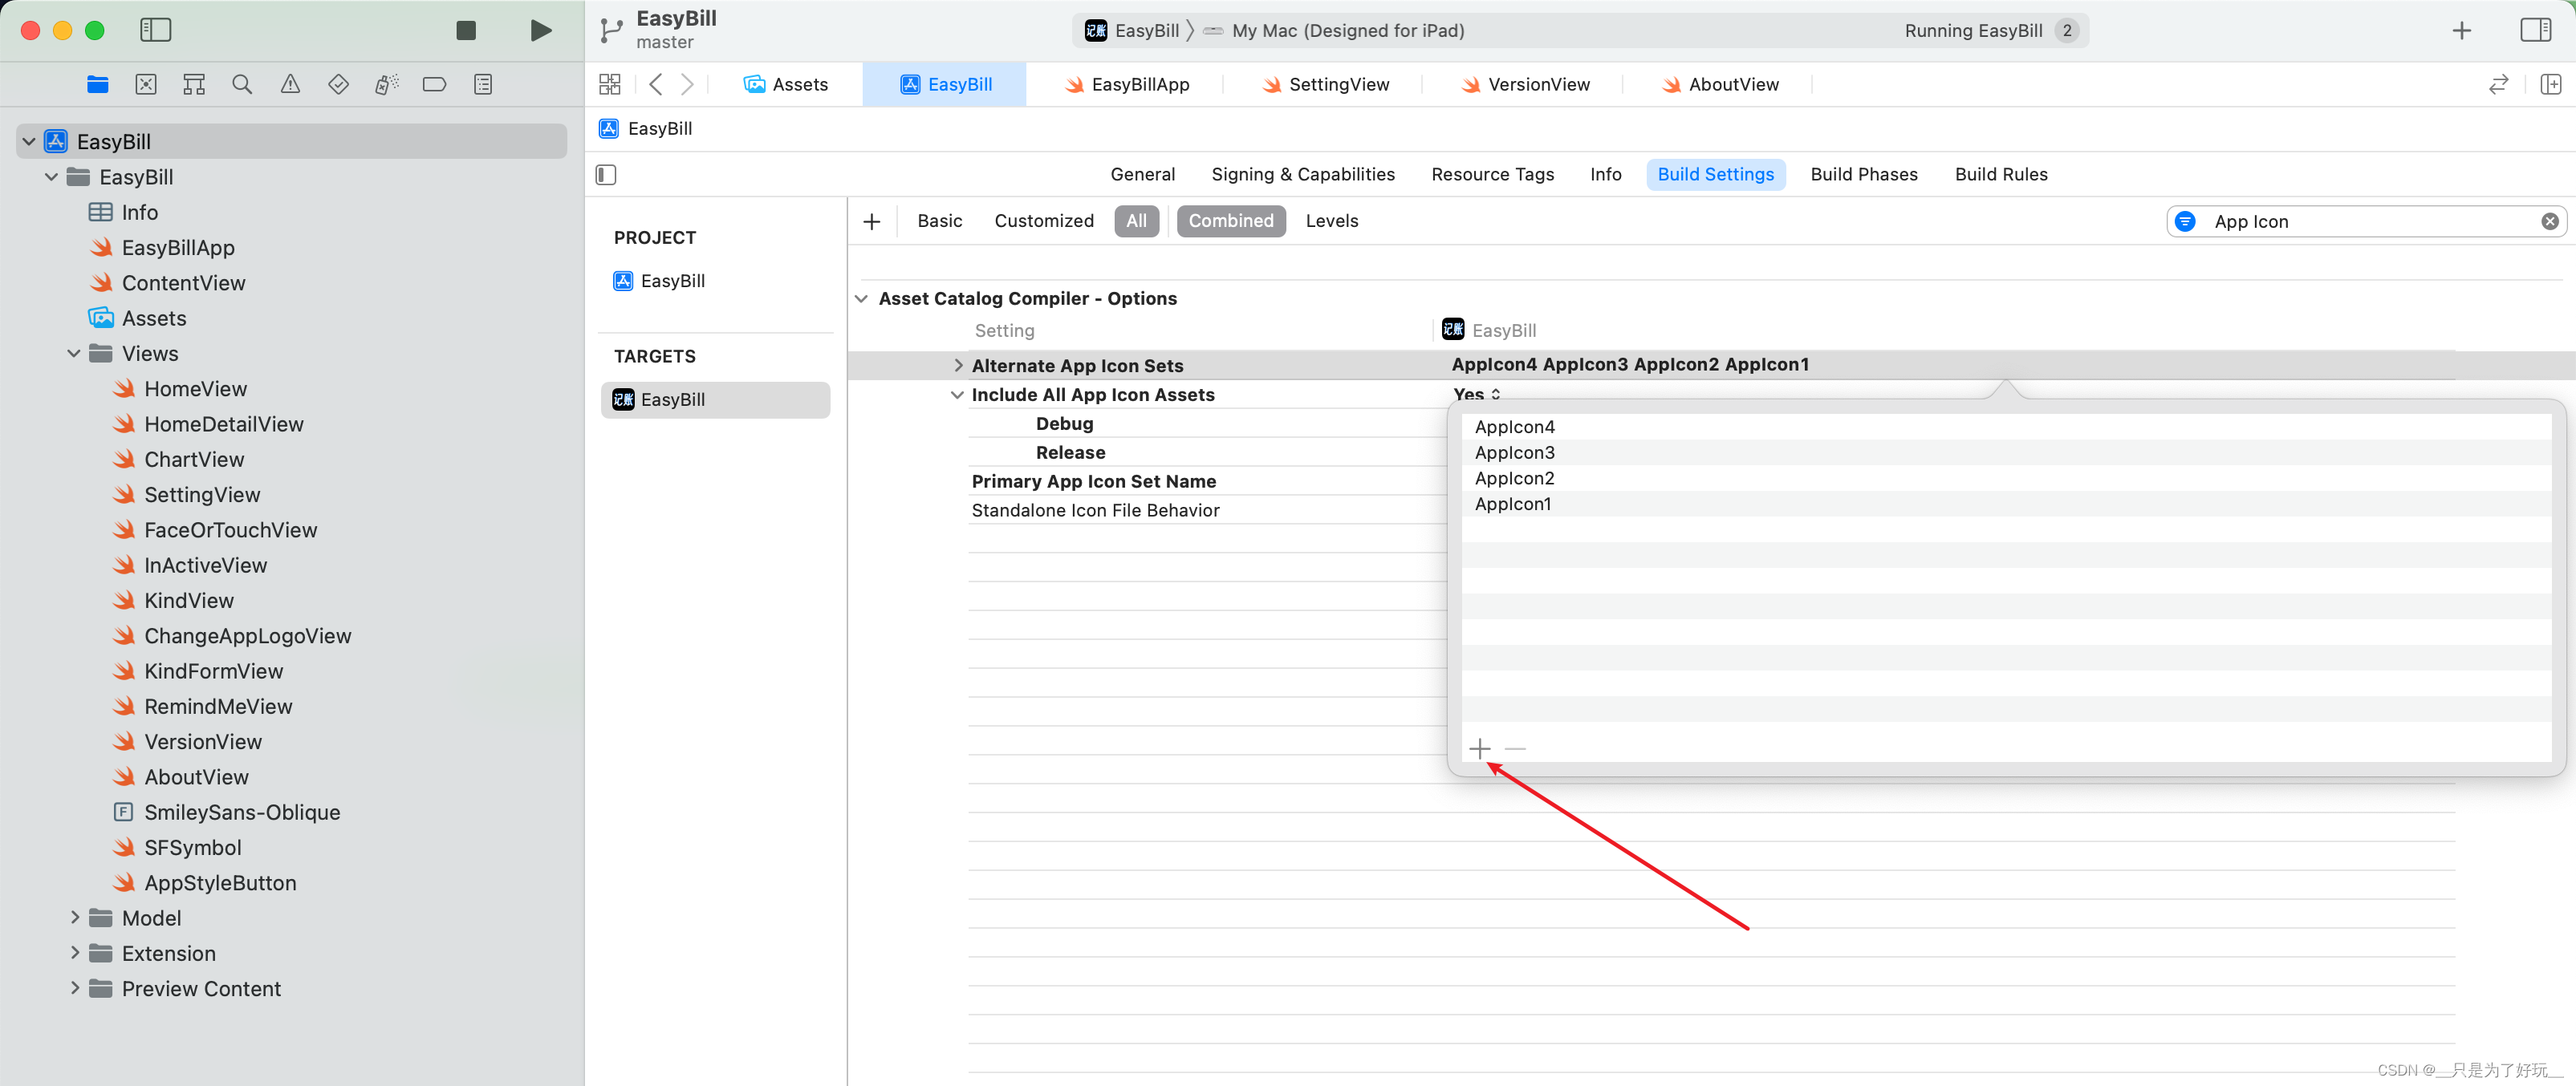Toggle the inspector panel at top right

pos(2535,30)
